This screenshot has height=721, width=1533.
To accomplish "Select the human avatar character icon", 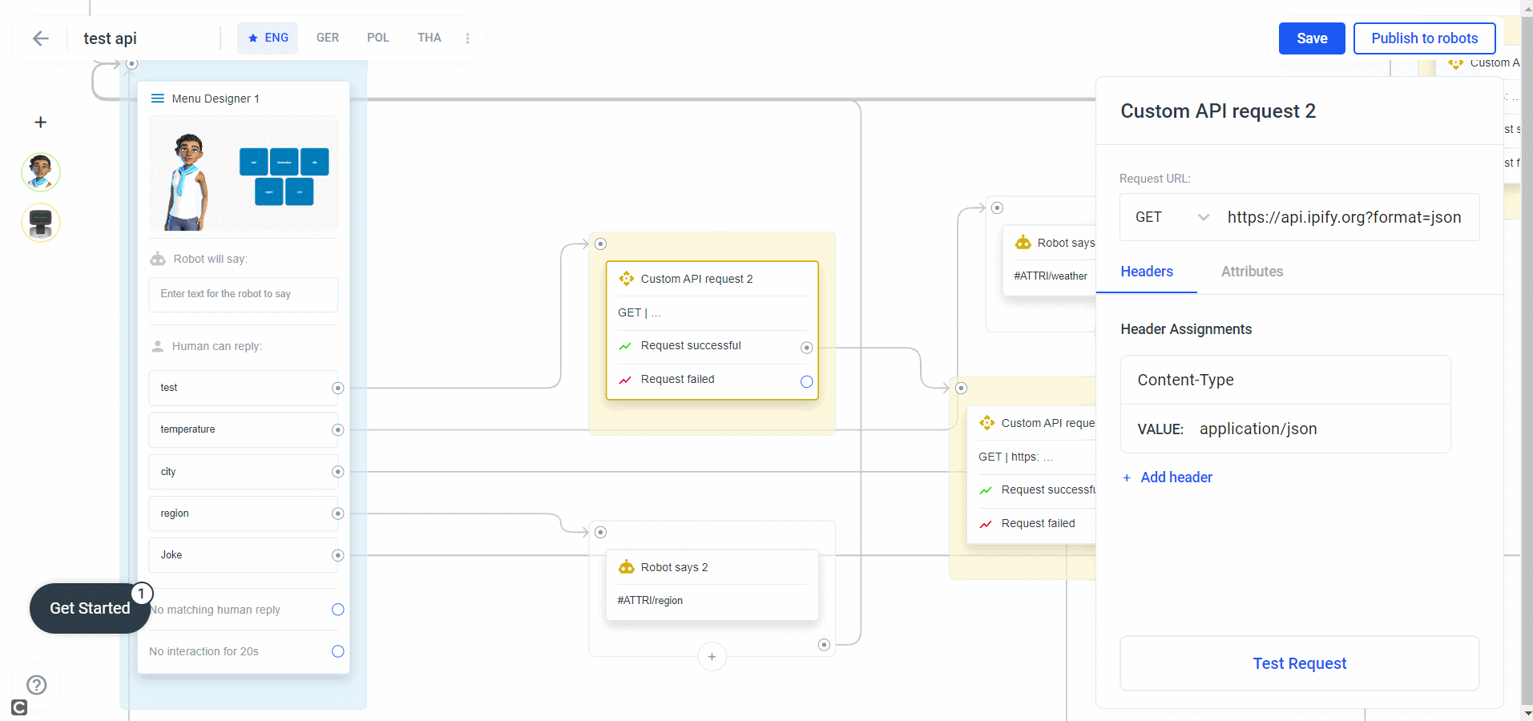I will tap(41, 172).
